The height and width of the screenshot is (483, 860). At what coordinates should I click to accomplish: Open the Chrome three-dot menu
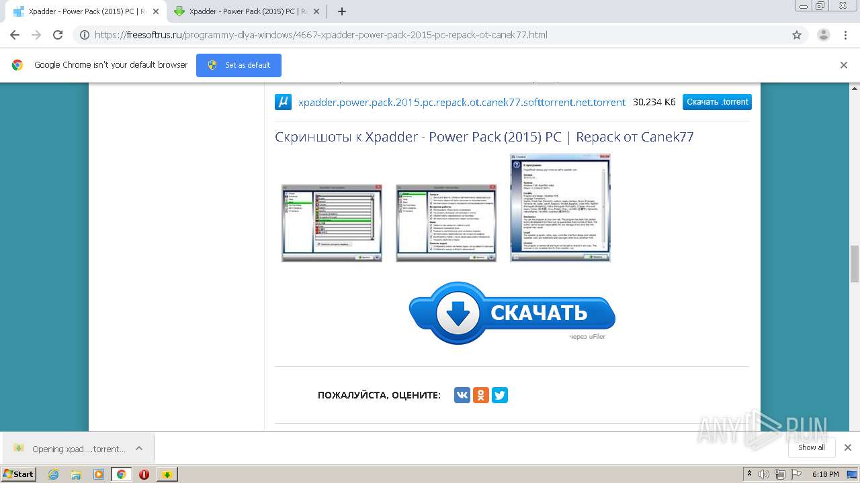click(x=845, y=35)
